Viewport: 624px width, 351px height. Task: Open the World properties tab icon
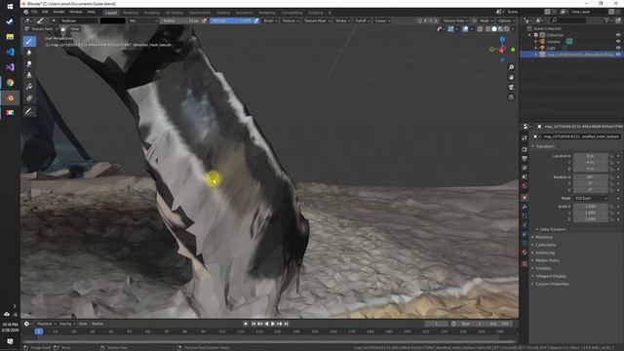(525, 186)
